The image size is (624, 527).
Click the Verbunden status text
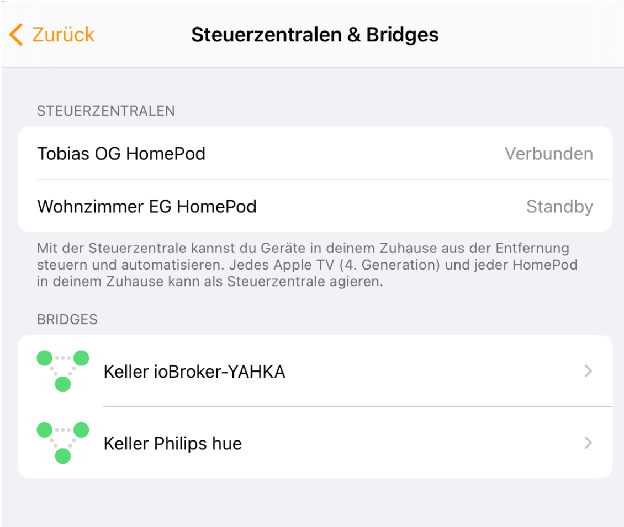click(x=549, y=154)
